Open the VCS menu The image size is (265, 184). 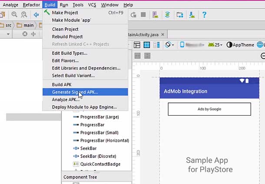tap(92, 5)
